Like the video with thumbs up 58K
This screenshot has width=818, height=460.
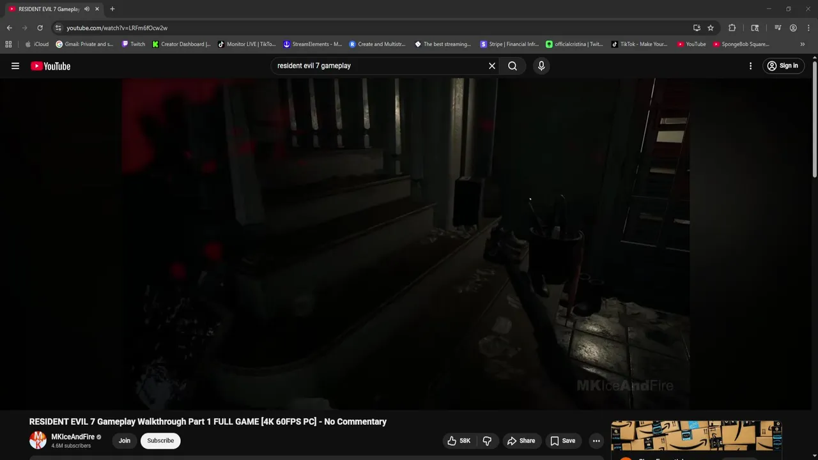pyautogui.click(x=459, y=441)
